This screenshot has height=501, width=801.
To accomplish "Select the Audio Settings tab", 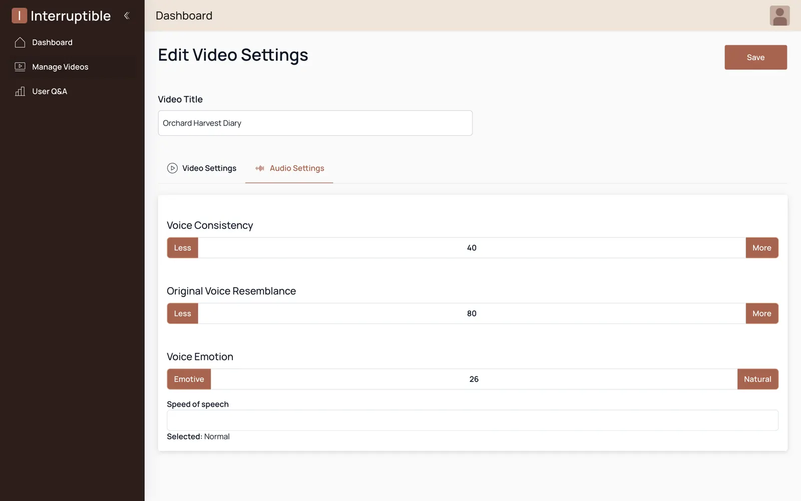I will (289, 168).
